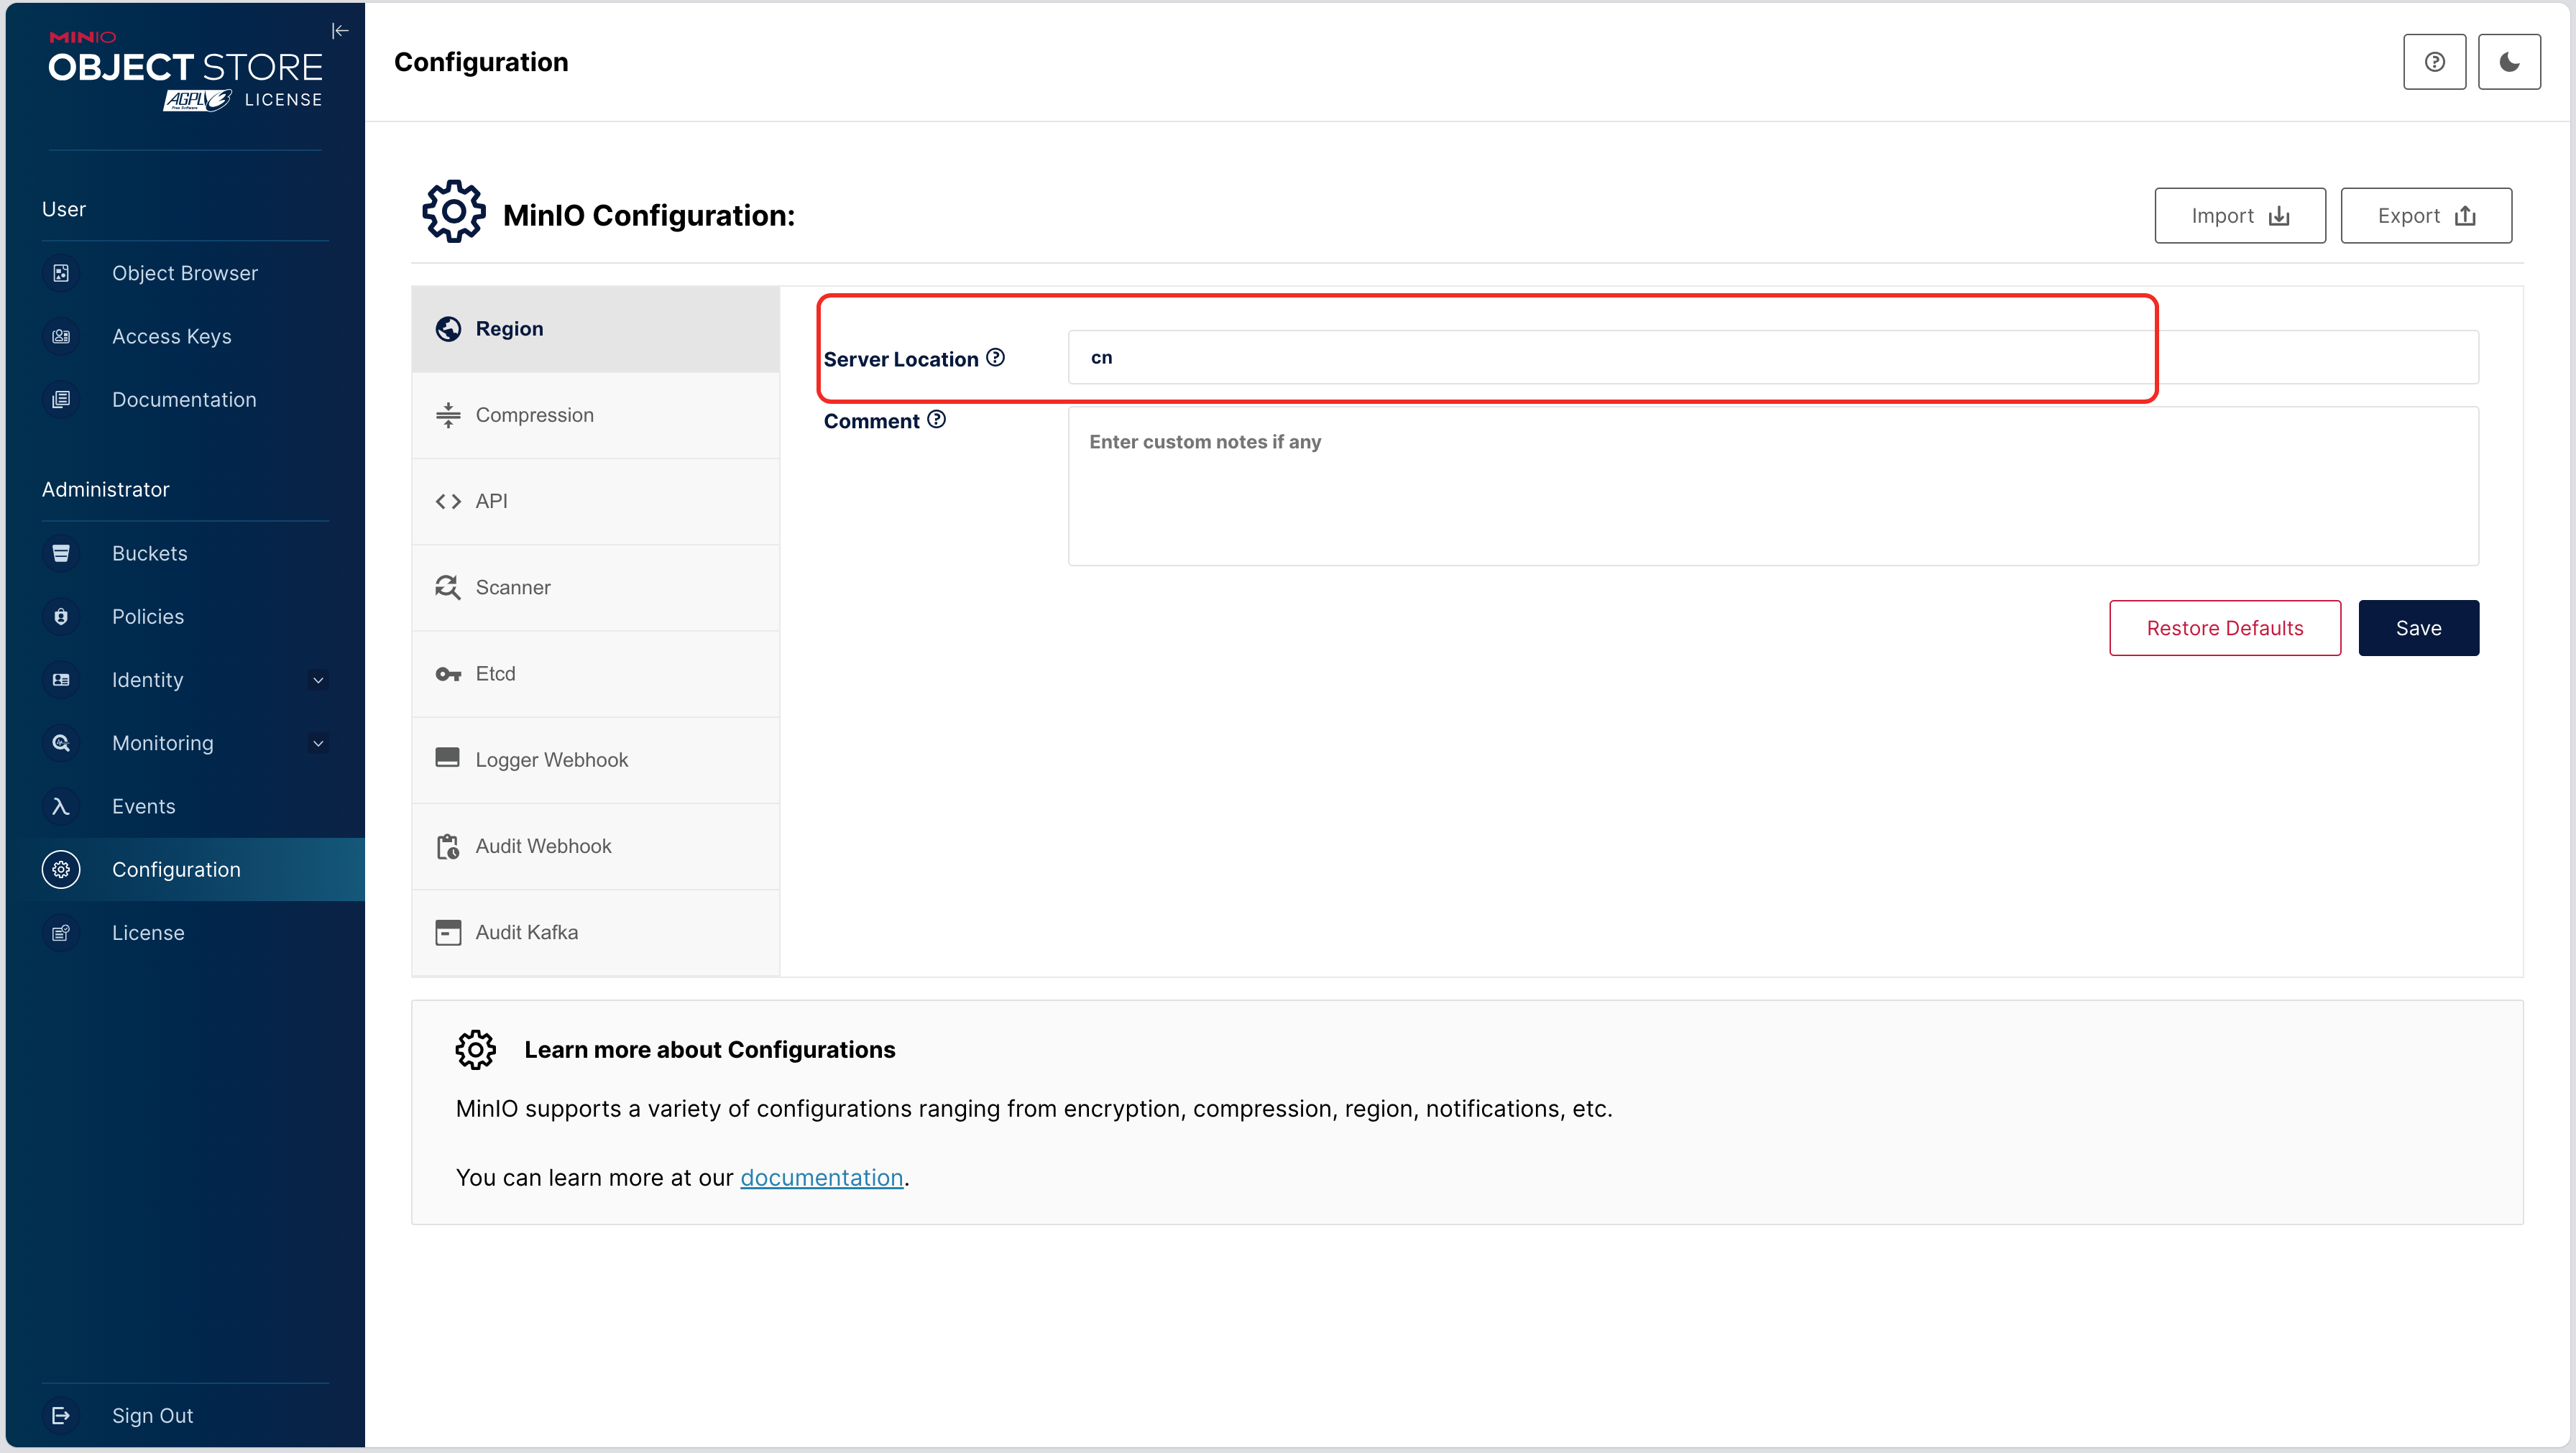2576x1453 pixels.
Task: Open the Policies admin page
Action: click(185, 616)
